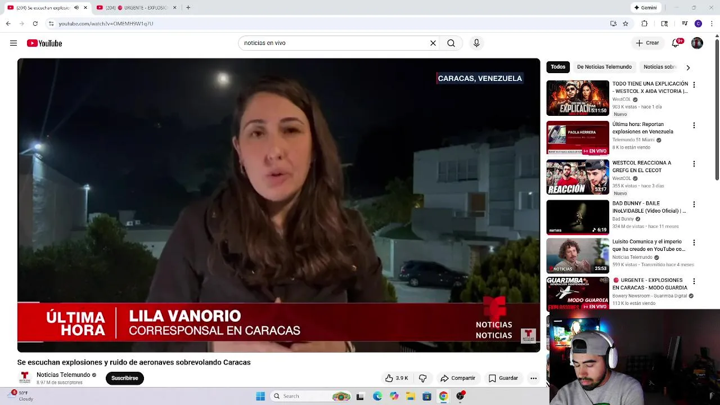720x405 pixels.
Task: Open Luisito Comunica 25:53 thumbnail
Action: coord(578,256)
